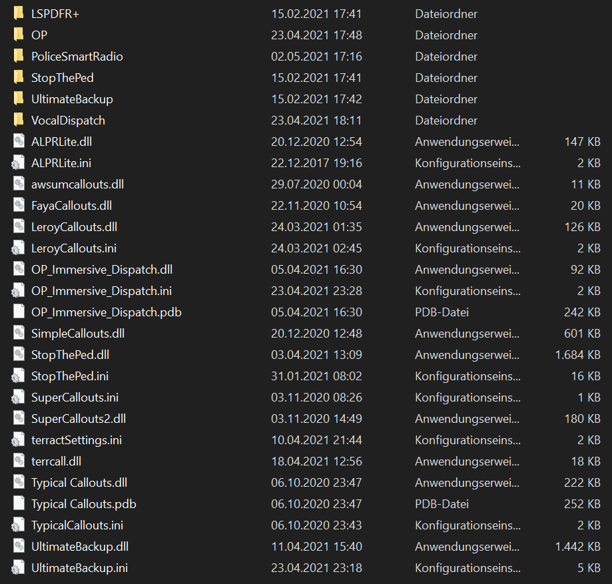This screenshot has width=612, height=584.
Task: Click file name TypicalCallouts.ini
Action: click(77, 525)
